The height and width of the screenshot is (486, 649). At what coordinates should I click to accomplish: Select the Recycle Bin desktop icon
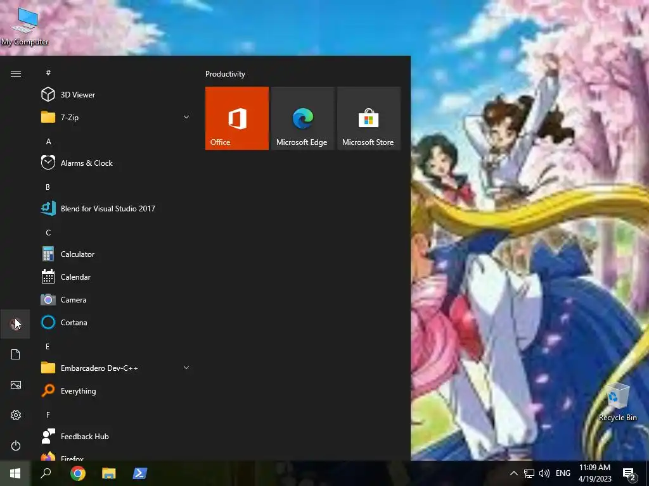[617, 402]
